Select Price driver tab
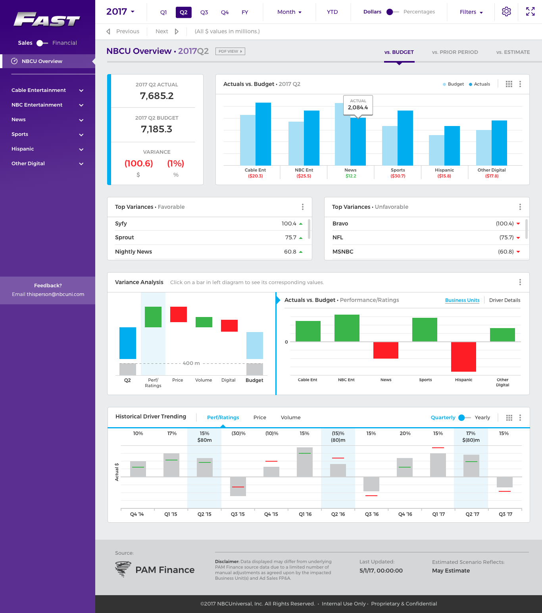This screenshot has width=542, height=613. pos(260,418)
